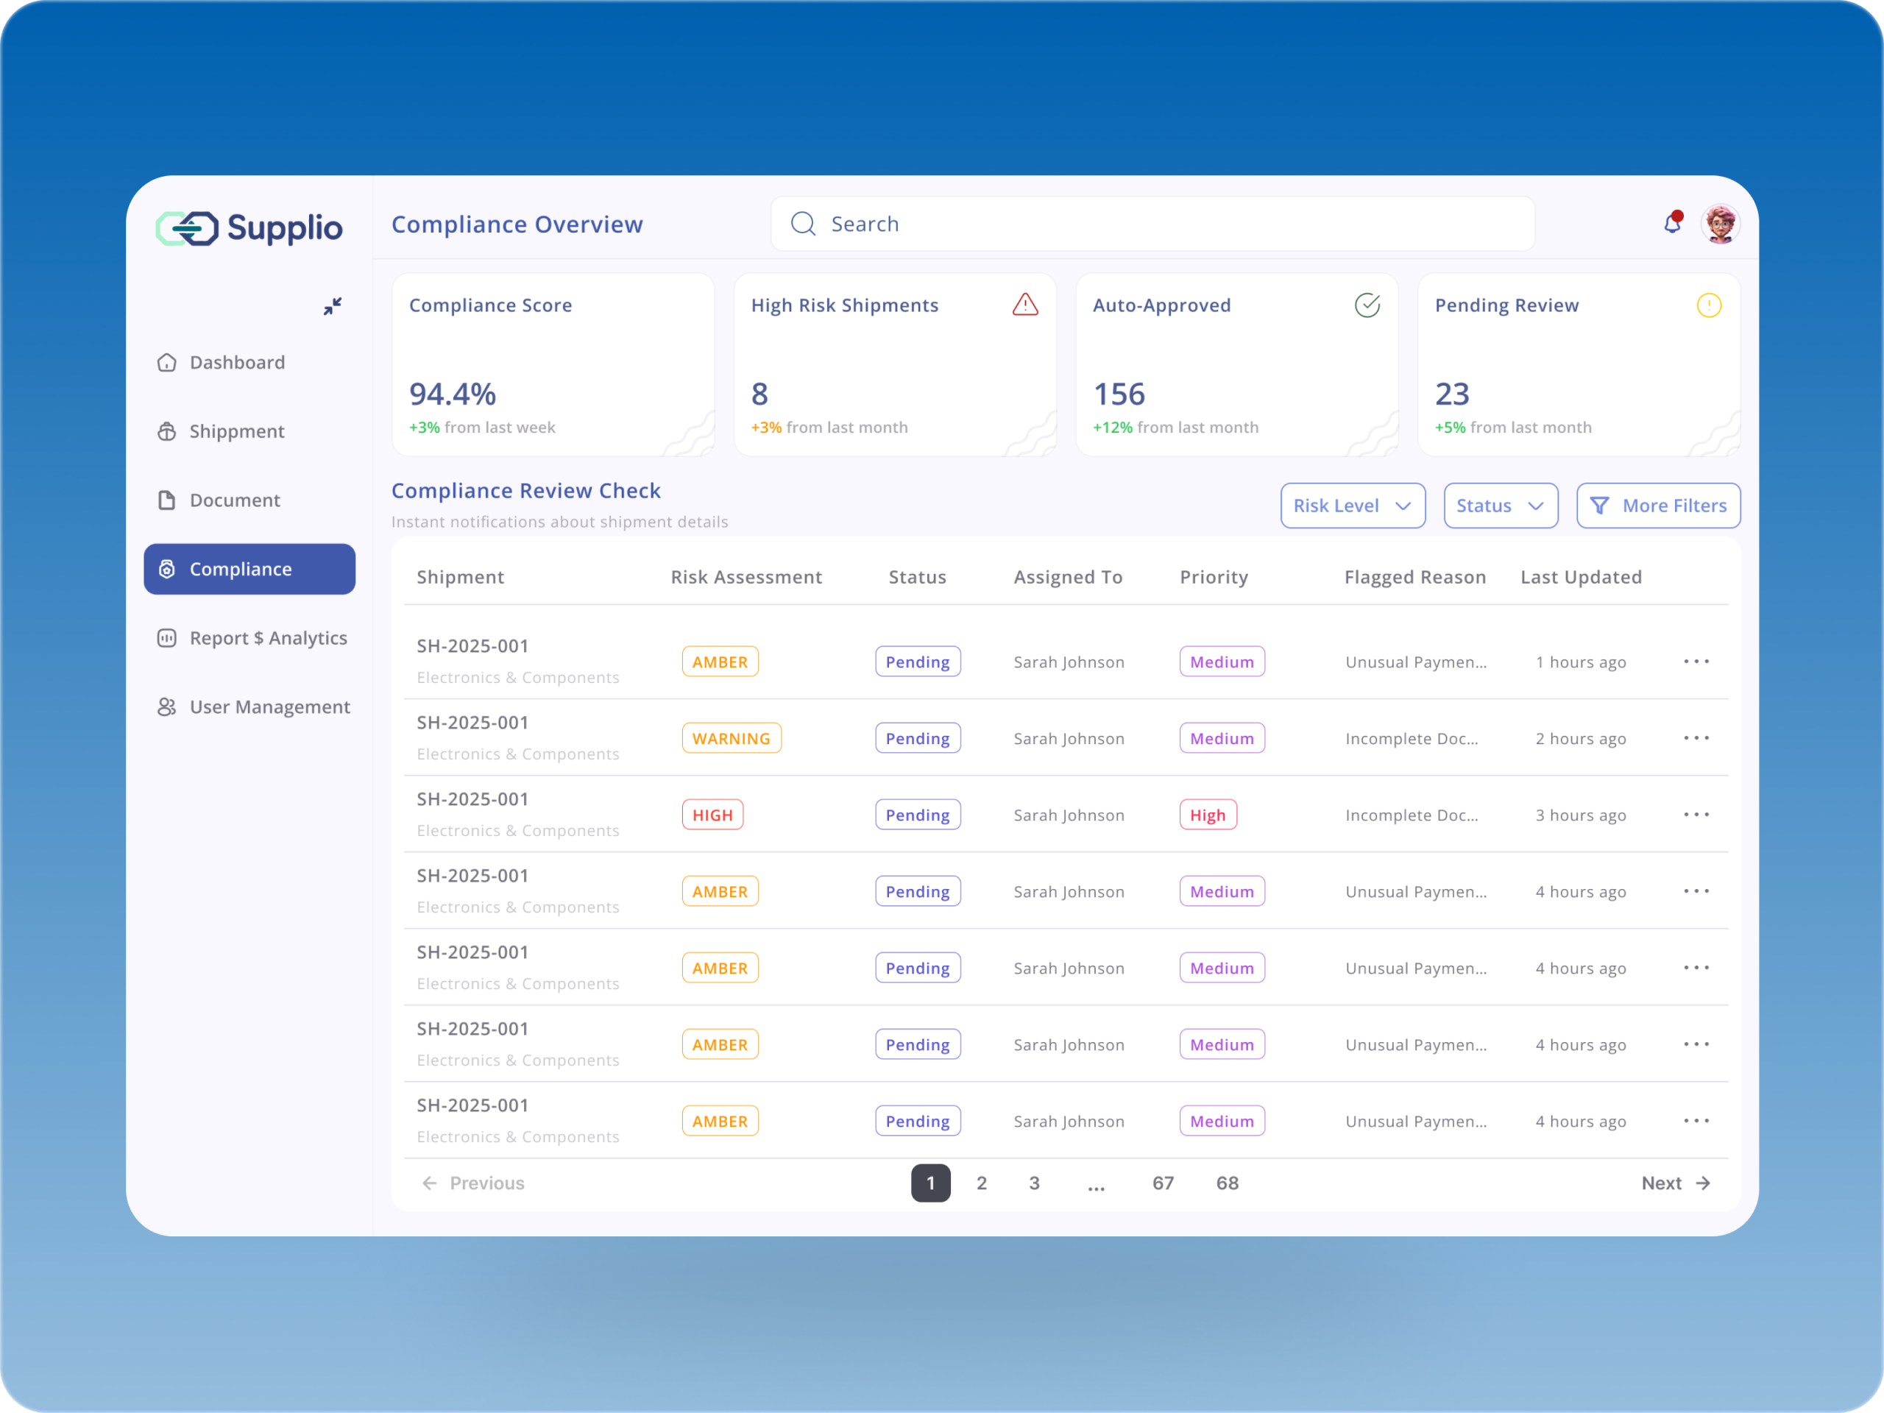Viewport: 1884px width, 1413px height.
Task: Select page 2 in pagination
Action: click(981, 1183)
